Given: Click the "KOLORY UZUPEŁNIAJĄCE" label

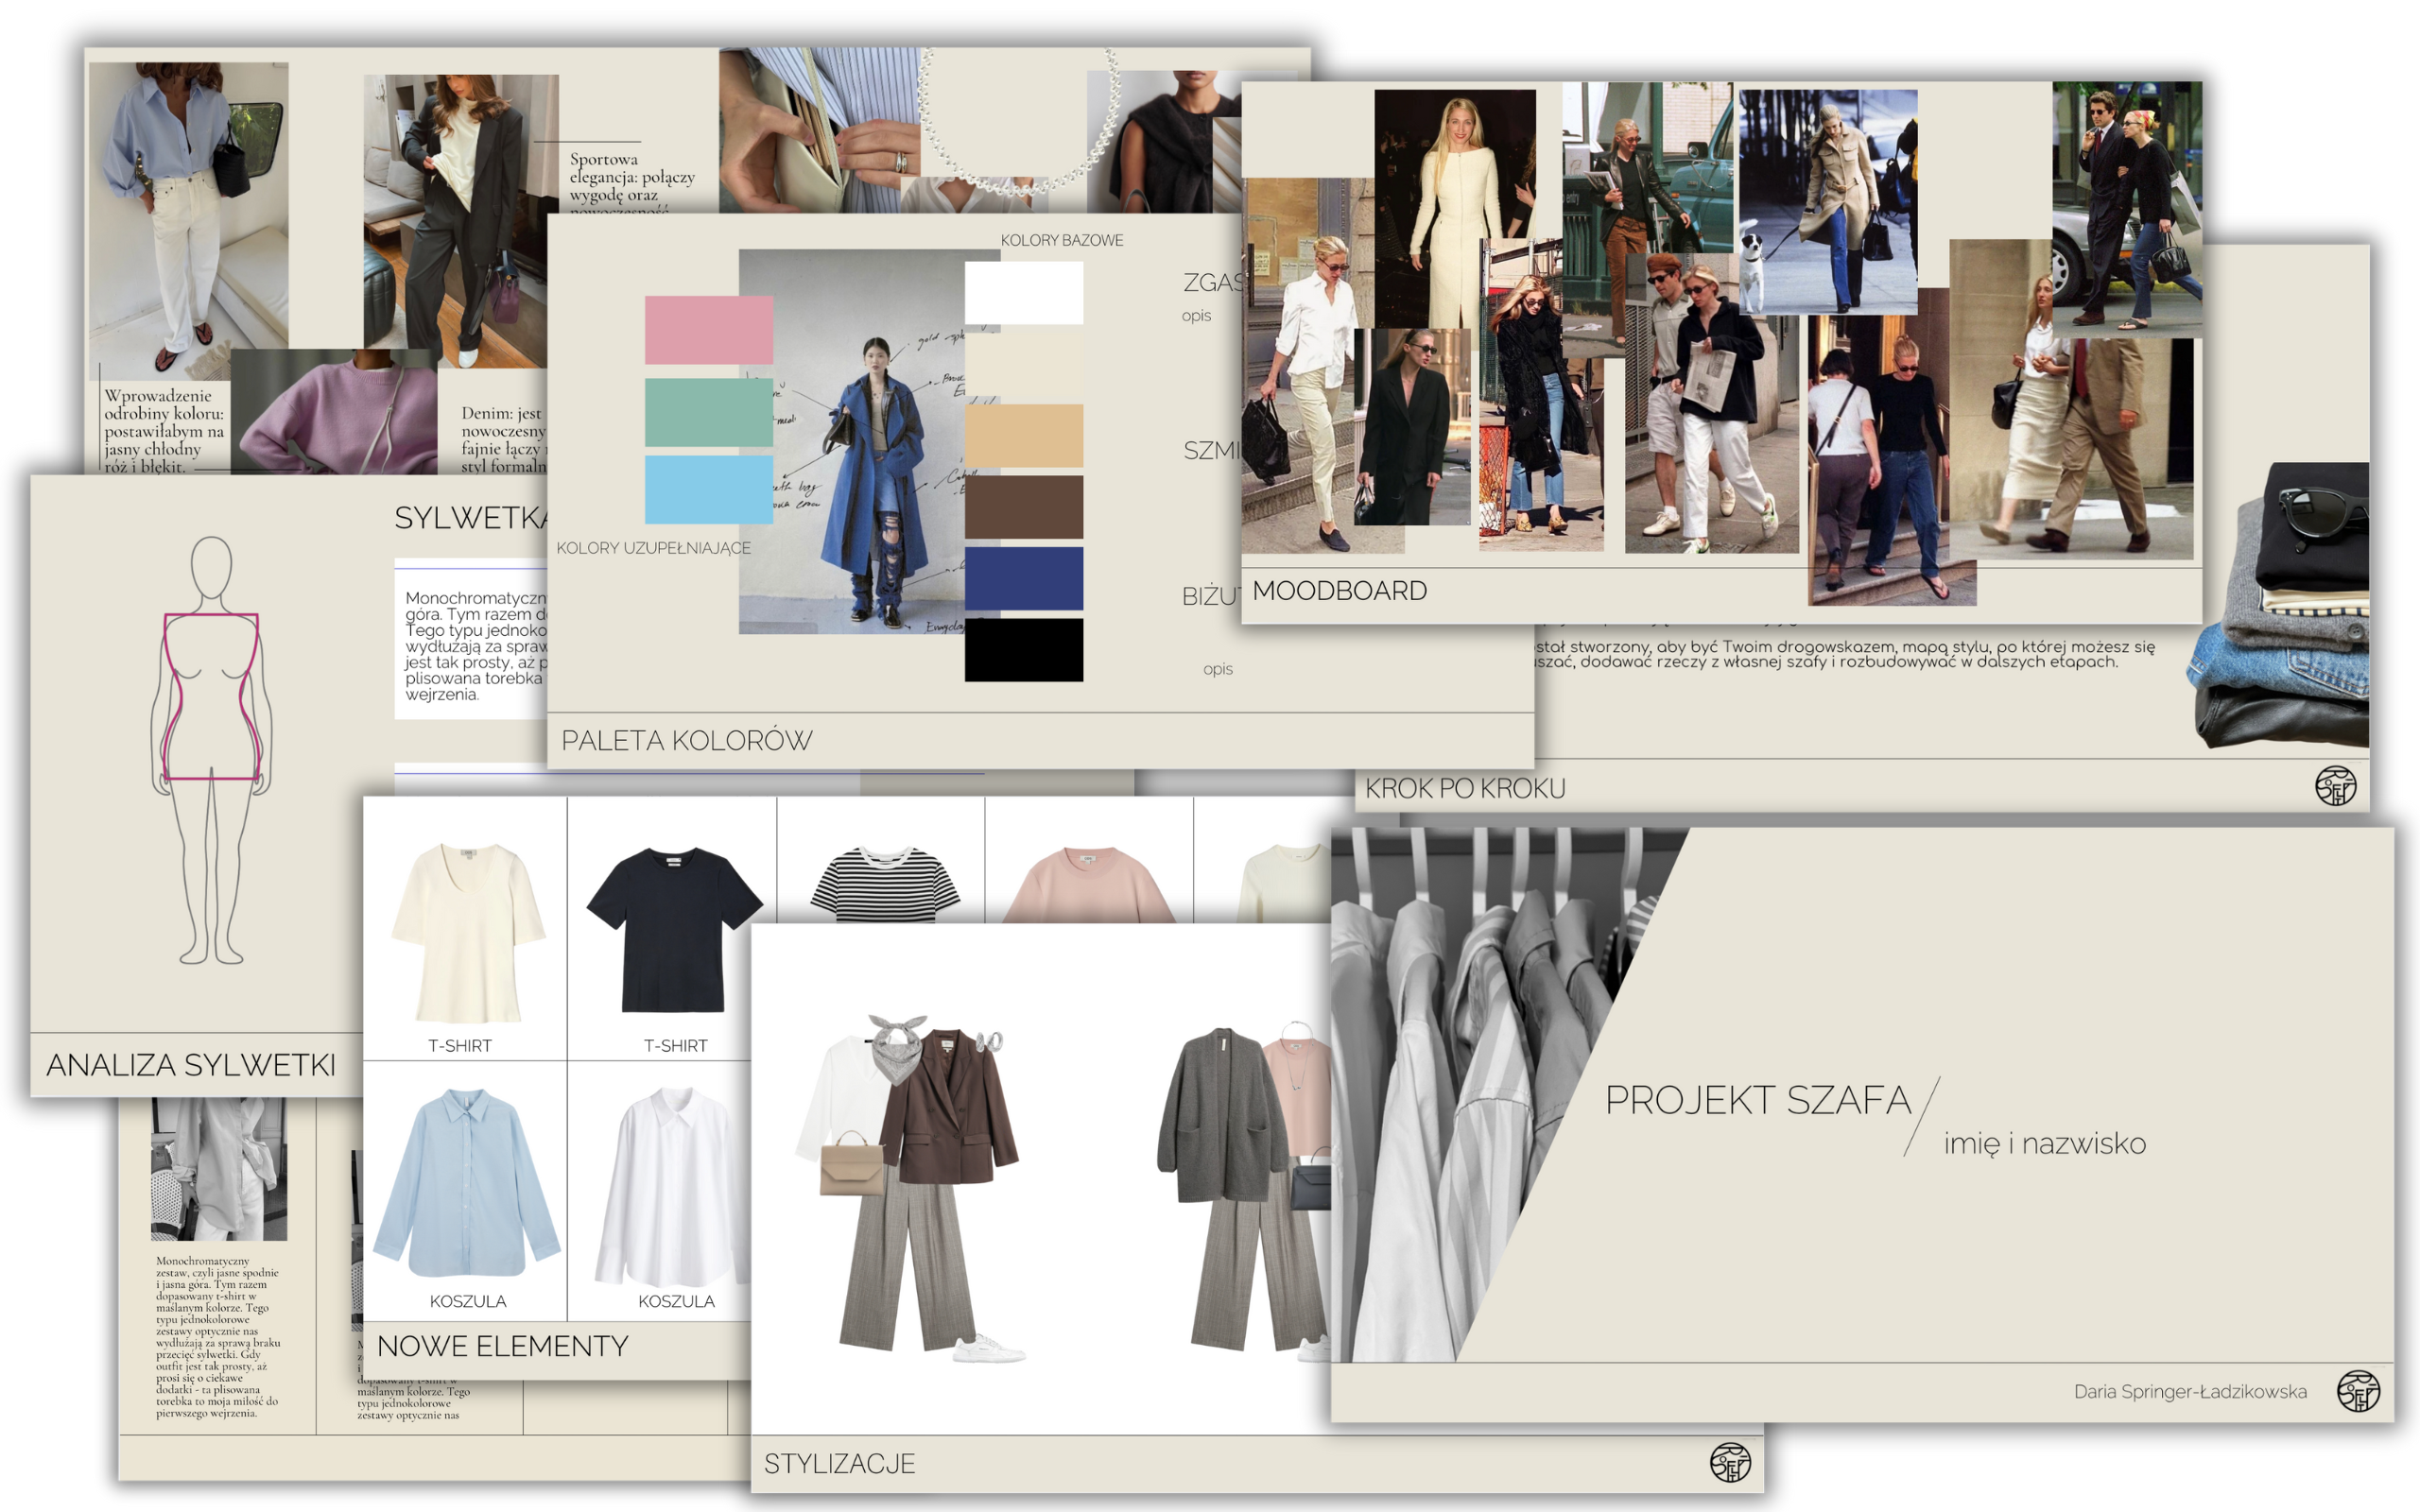Looking at the screenshot, I should (653, 548).
